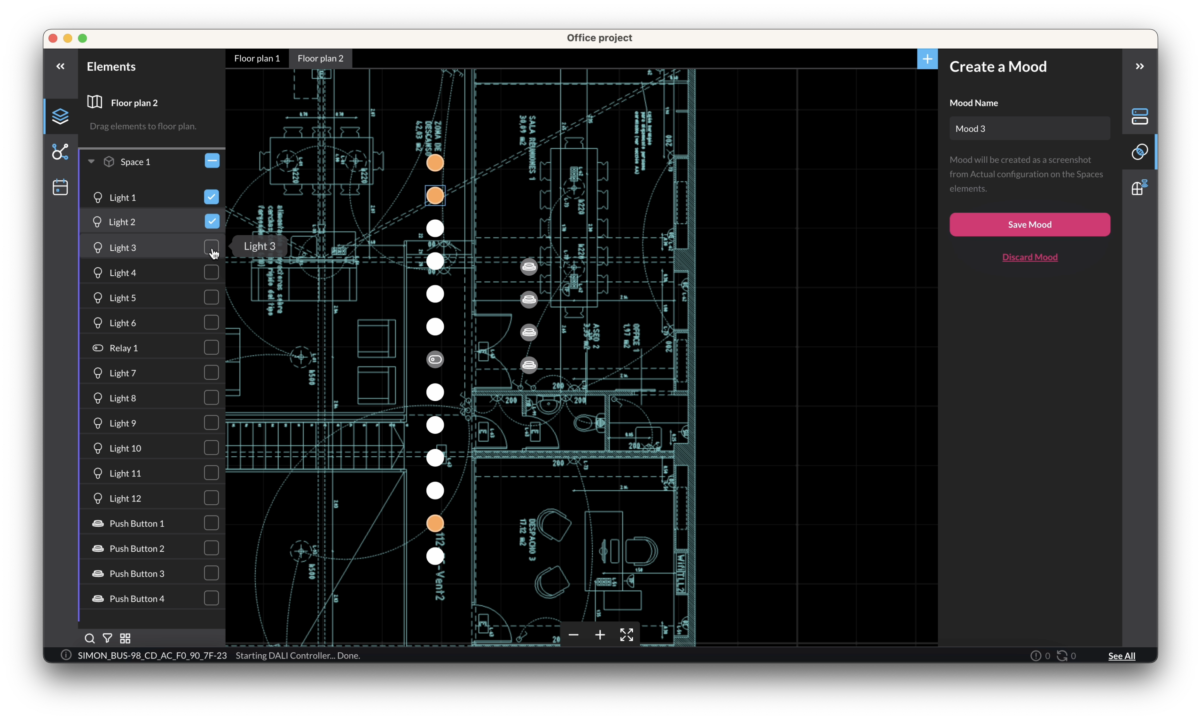Collapse the Elements panel with double chevron
The height and width of the screenshot is (720, 1201).
click(x=60, y=67)
